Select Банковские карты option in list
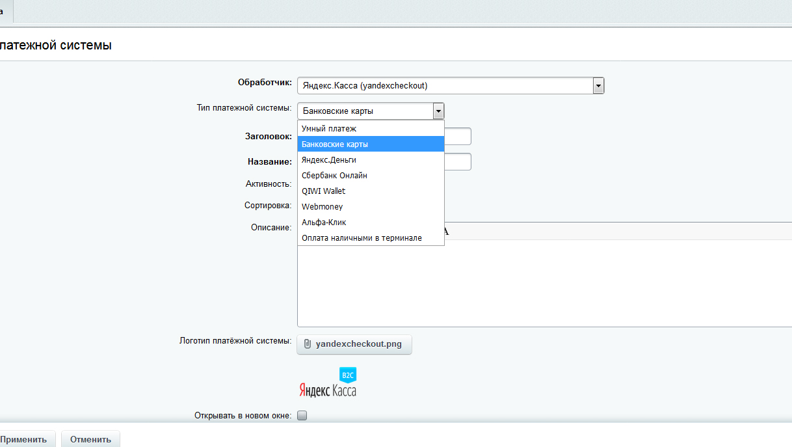 pyautogui.click(x=371, y=144)
